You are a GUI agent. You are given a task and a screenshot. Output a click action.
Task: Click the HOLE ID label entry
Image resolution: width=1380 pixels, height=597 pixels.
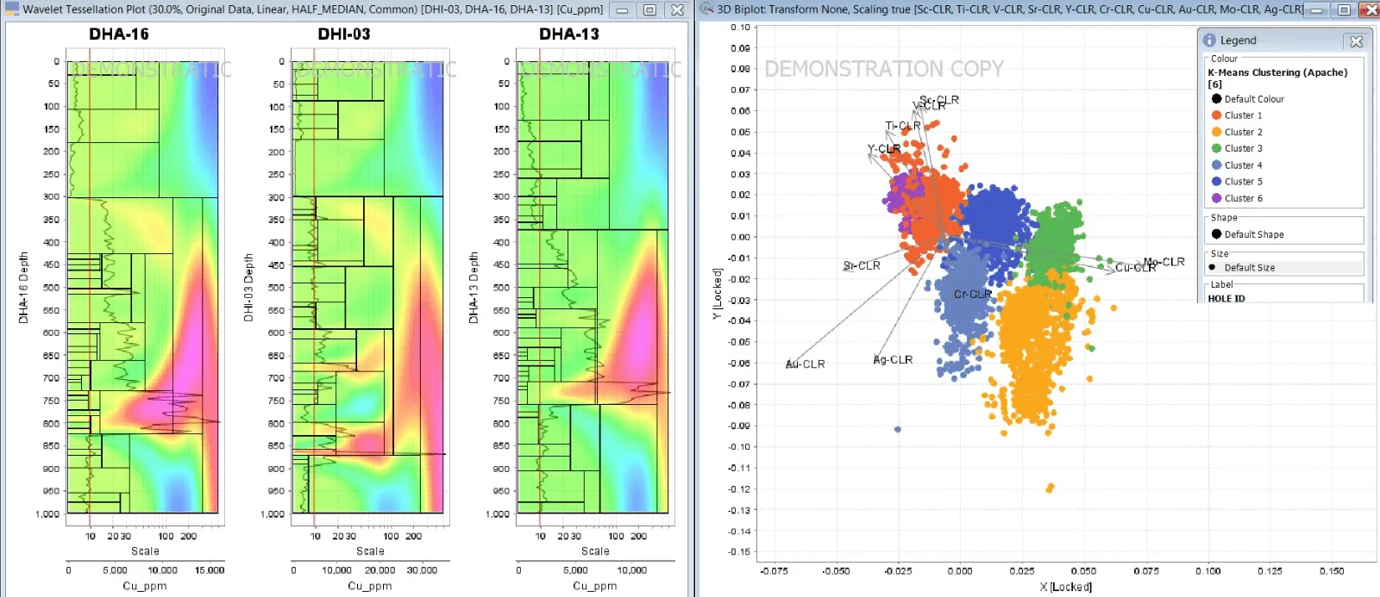pos(1226,299)
